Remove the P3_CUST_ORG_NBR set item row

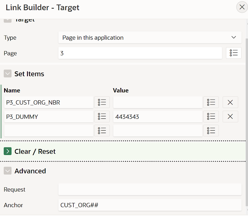(x=230, y=102)
